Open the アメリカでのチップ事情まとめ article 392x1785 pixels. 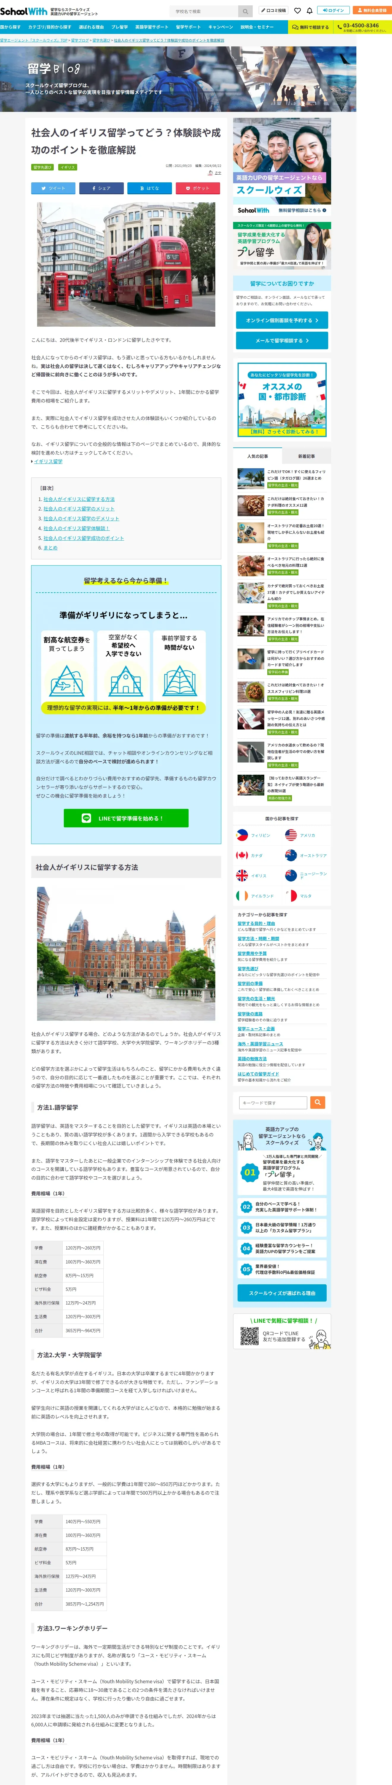(x=296, y=625)
